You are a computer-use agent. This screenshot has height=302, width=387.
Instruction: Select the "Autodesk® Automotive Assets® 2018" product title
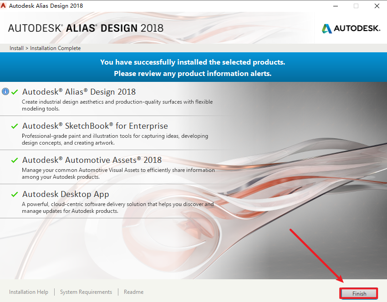coord(92,160)
